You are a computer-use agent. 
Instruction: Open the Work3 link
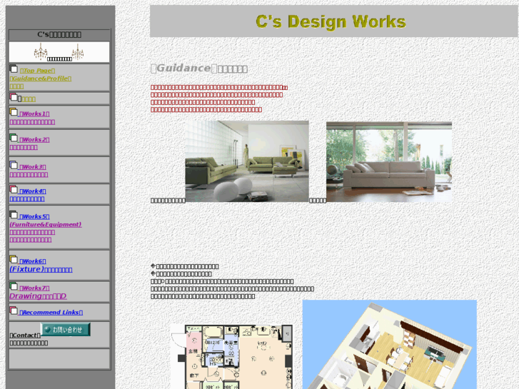click(33, 167)
